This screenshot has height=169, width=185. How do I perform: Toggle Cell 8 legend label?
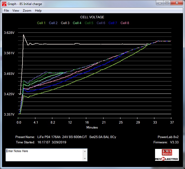[x=125, y=23]
